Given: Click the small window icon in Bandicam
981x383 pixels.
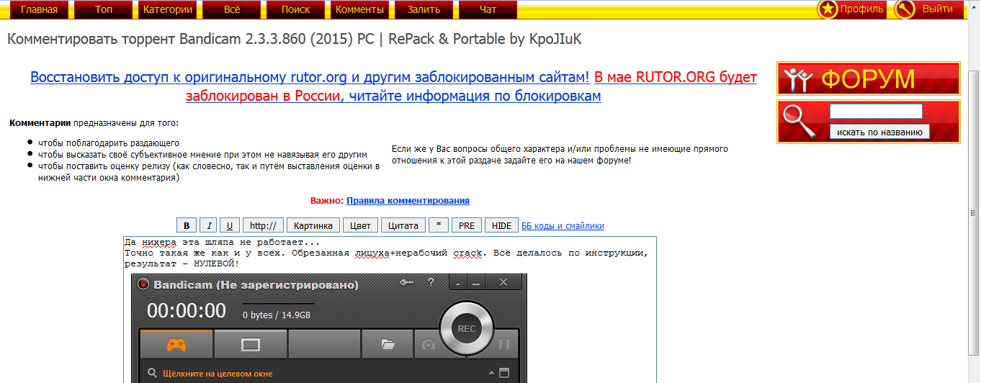Looking at the screenshot, I should [x=504, y=374].
